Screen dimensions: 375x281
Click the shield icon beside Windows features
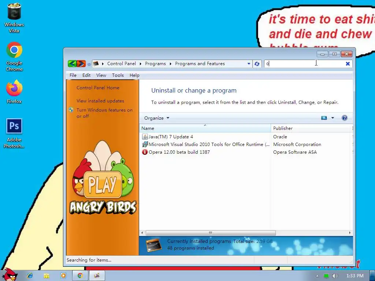coord(71,110)
